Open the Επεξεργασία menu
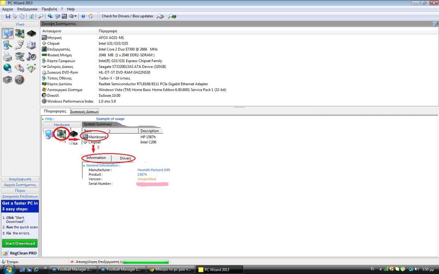439x274 pixels. [27, 9]
